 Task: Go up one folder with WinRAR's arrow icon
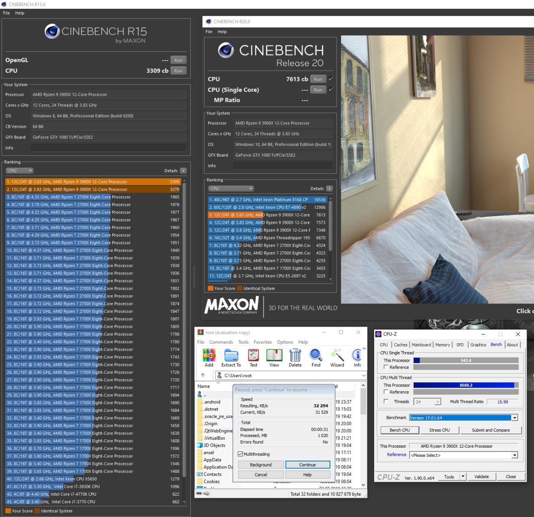[x=203, y=375]
